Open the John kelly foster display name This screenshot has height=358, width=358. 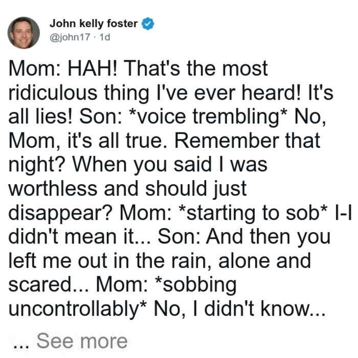94,24
